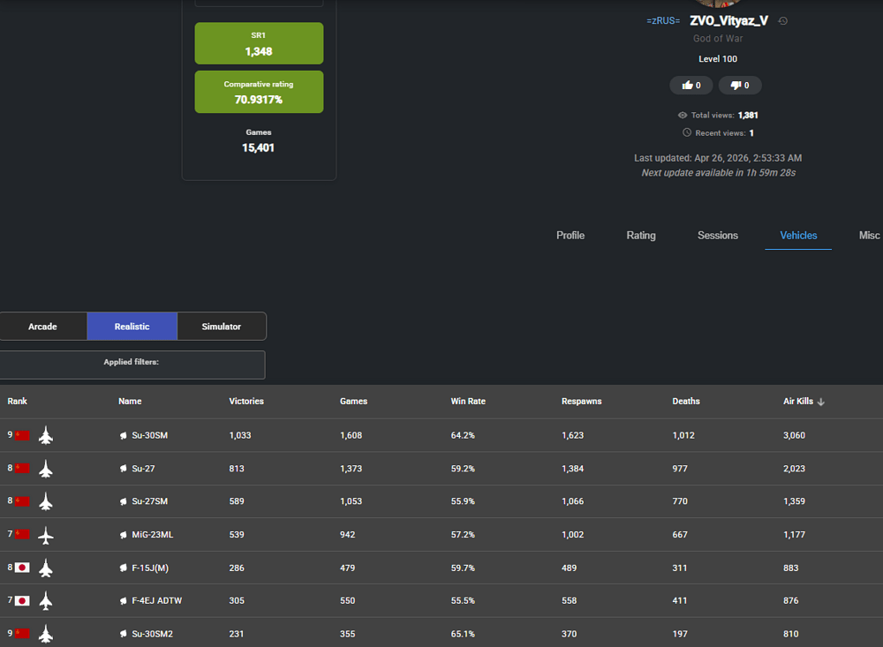Sort vehicles by Win Rate header
Screen dimensions: 883x647
pyautogui.click(x=468, y=402)
